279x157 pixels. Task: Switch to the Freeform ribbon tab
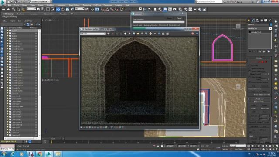point(21,14)
